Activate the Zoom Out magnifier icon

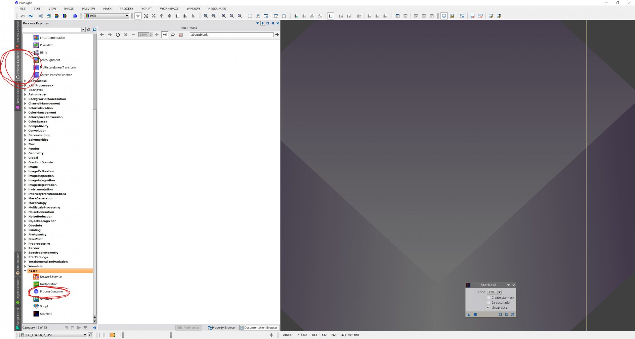[x=214, y=16]
